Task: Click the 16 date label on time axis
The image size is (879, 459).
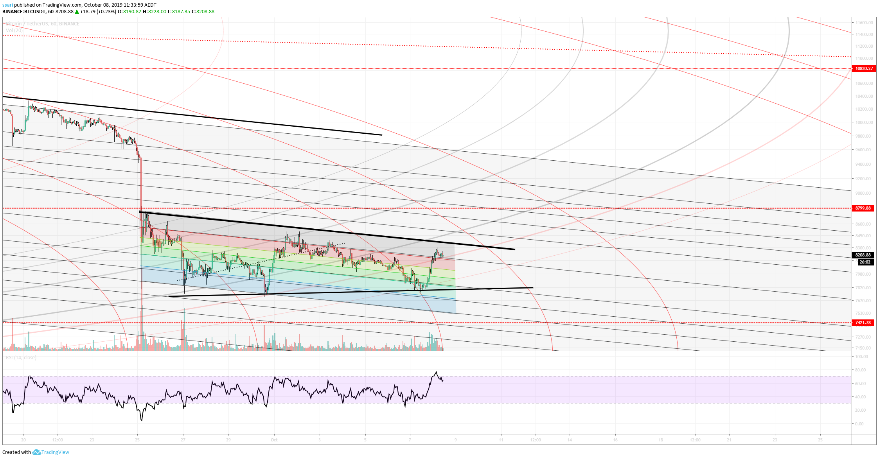Action: [615, 440]
